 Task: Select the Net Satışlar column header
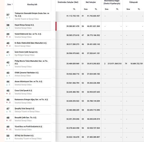[91, 2]
